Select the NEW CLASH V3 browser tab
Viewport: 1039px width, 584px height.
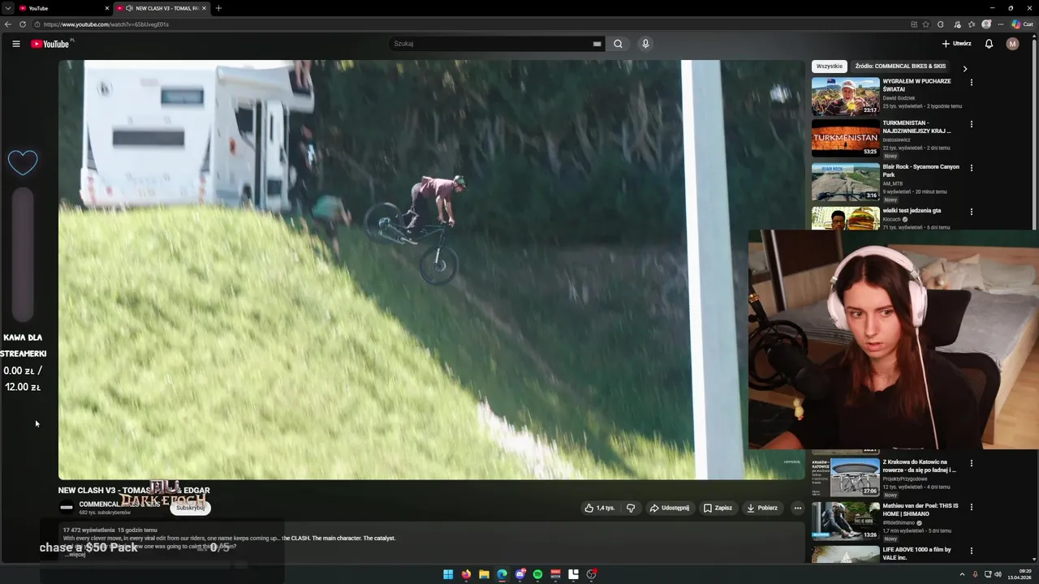(161, 8)
